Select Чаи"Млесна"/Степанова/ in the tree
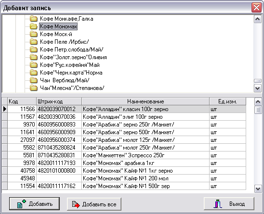Image resolution: width=264 pixels, height=214 pixels. (72, 88)
